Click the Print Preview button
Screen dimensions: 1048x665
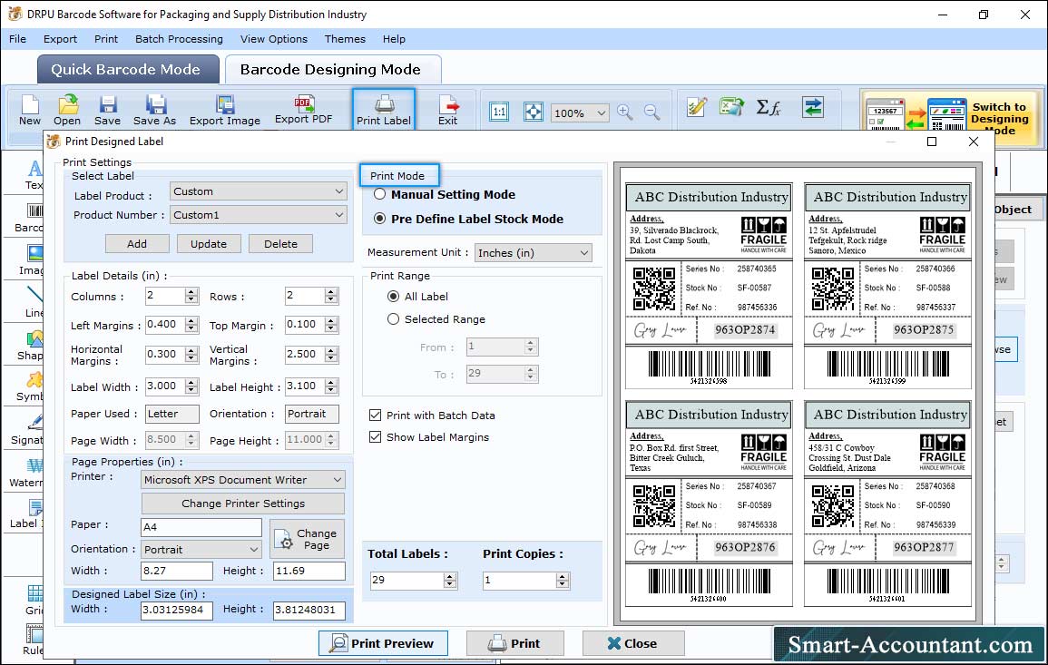[x=383, y=643]
